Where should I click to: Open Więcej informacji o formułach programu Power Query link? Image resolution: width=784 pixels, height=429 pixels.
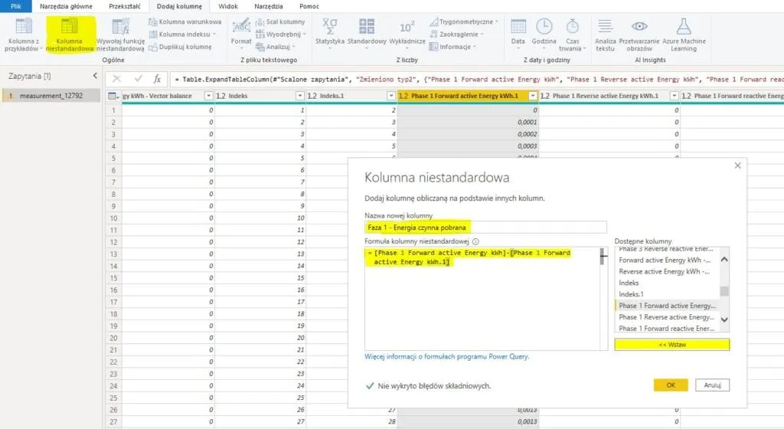coord(446,356)
